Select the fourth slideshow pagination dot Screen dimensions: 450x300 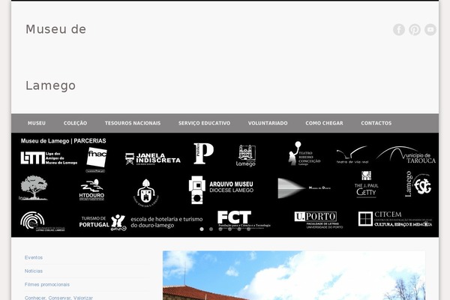(x=230, y=229)
